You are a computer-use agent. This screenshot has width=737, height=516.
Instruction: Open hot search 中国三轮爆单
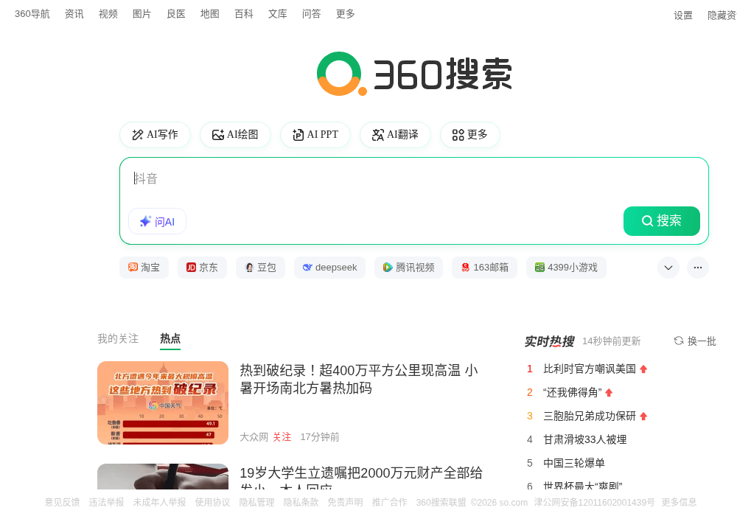click(574, 463)
